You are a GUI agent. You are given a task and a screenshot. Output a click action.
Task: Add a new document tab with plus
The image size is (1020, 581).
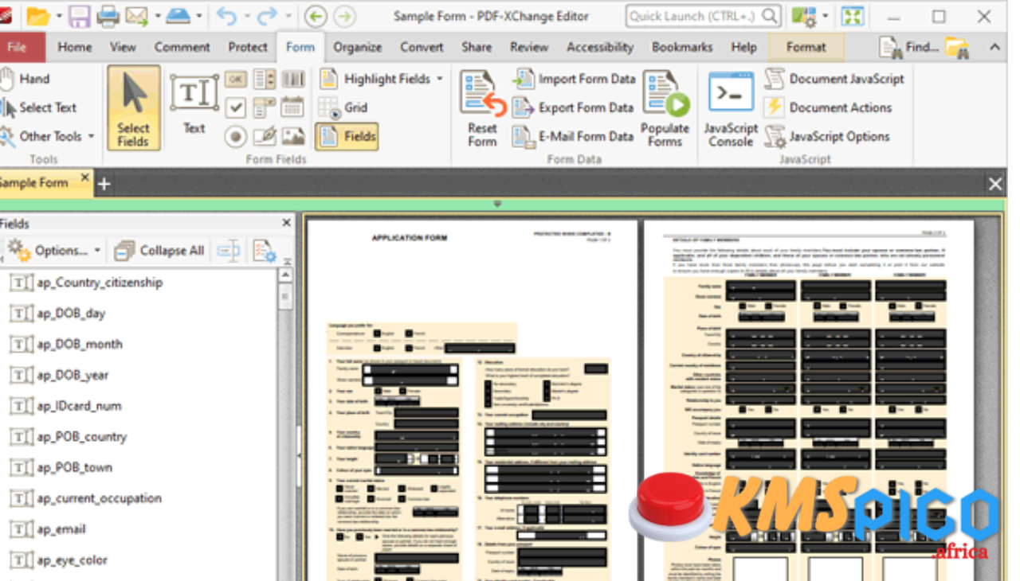(x=104, y=184)
